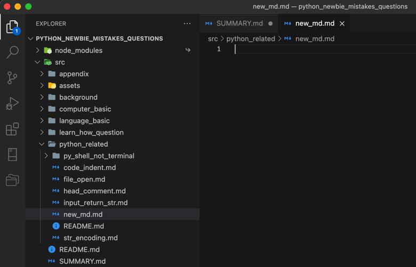Open the Search view icon
Image resolution: width=416 pixels, height=267 pixels.
12,52
